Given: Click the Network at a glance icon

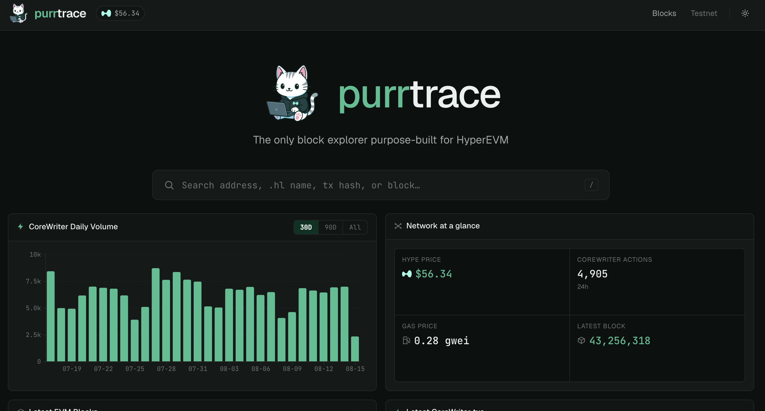Looking at the screenshot, I should click(x=398, y=226).
